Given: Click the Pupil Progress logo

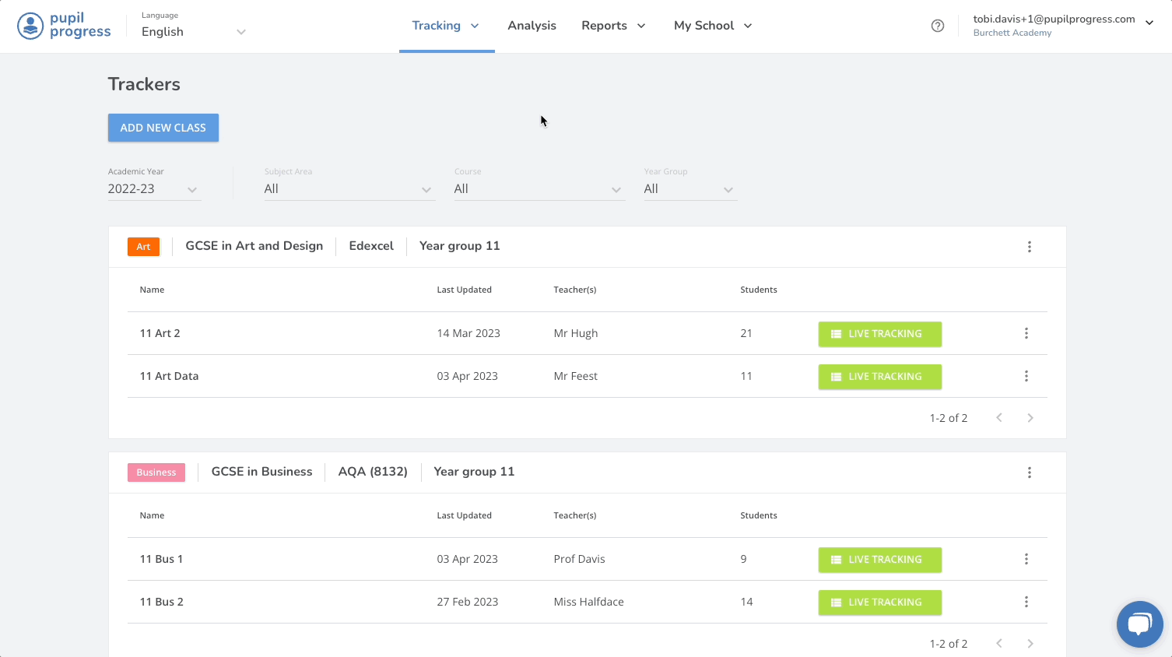Looking at the screenshot, I should tap(64, 26).
